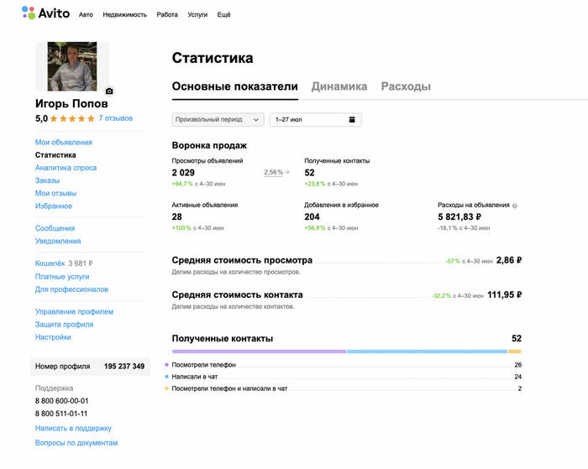The height and width of the screenshot is (469, 588).
Task: Open the Кошелёк link
Action: pyautogui.click(x=50, y=263)
